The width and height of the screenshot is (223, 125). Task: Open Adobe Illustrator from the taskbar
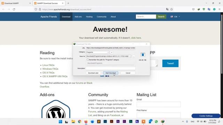coord(111,122)
